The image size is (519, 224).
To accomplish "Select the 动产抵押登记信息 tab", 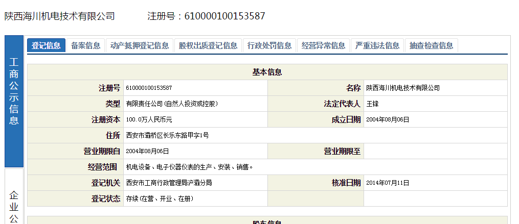I will click(140, 45).
